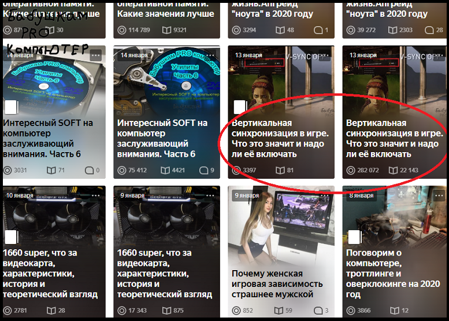Open the 'Вертикальная синхронизация' article title with 3397 views

280,139
